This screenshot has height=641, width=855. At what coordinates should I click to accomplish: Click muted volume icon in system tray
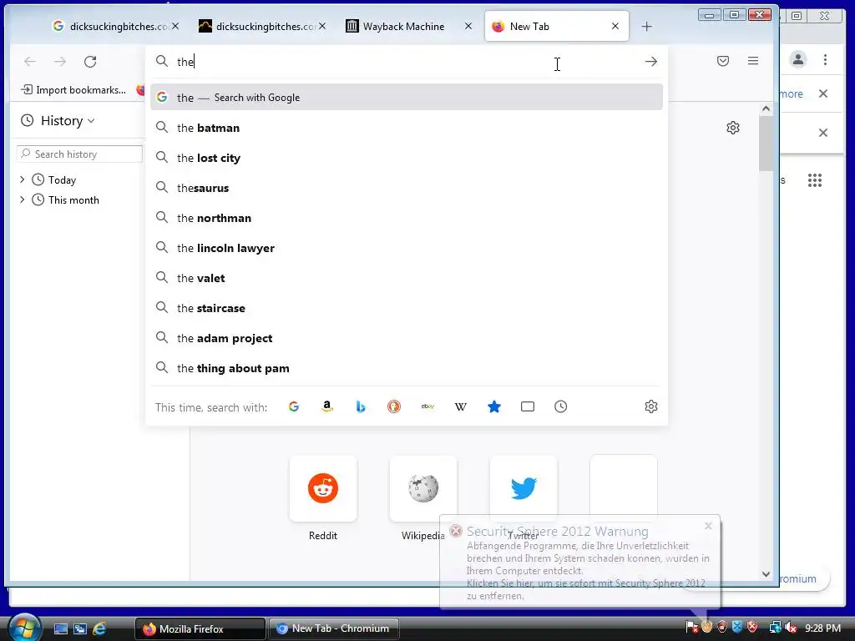click(790, 628)
